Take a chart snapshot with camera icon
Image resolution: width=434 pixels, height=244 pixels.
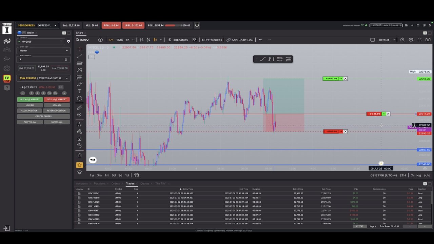[428, 40]
